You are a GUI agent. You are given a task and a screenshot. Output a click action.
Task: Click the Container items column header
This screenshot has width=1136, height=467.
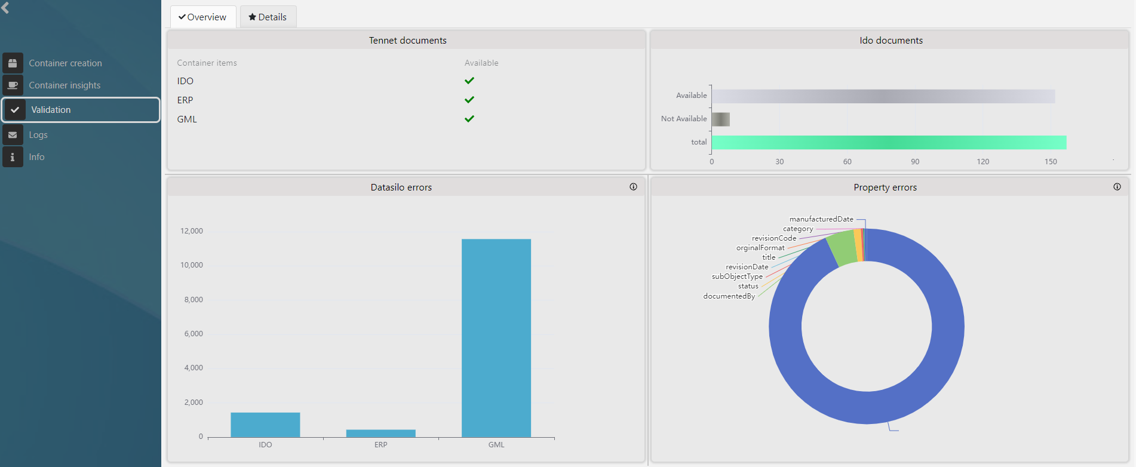pos(207,63)
